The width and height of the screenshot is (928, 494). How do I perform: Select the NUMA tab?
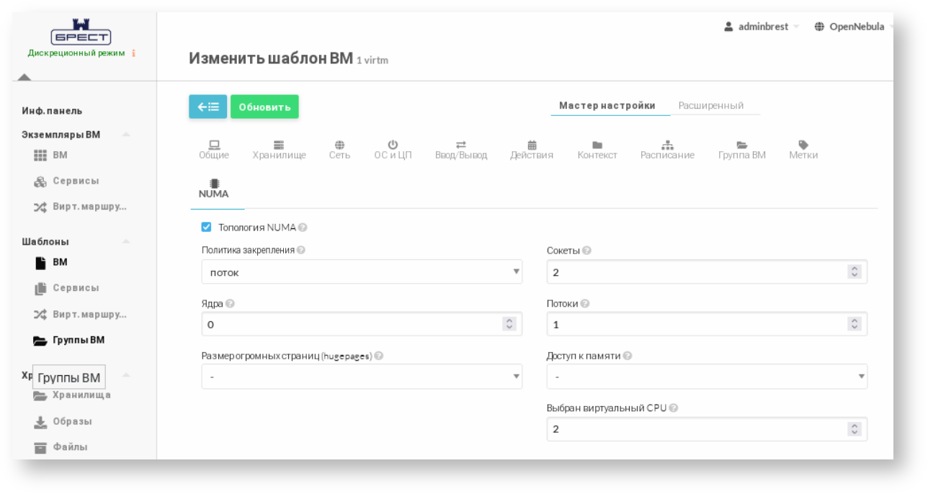[214, 189]
